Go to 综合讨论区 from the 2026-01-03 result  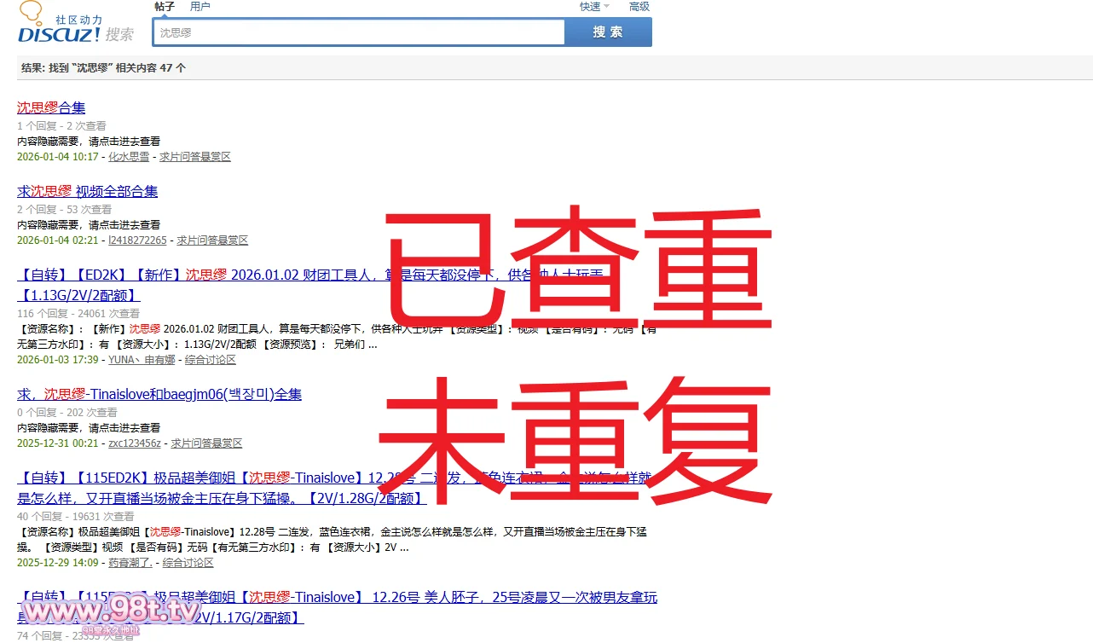pos(211,360)
